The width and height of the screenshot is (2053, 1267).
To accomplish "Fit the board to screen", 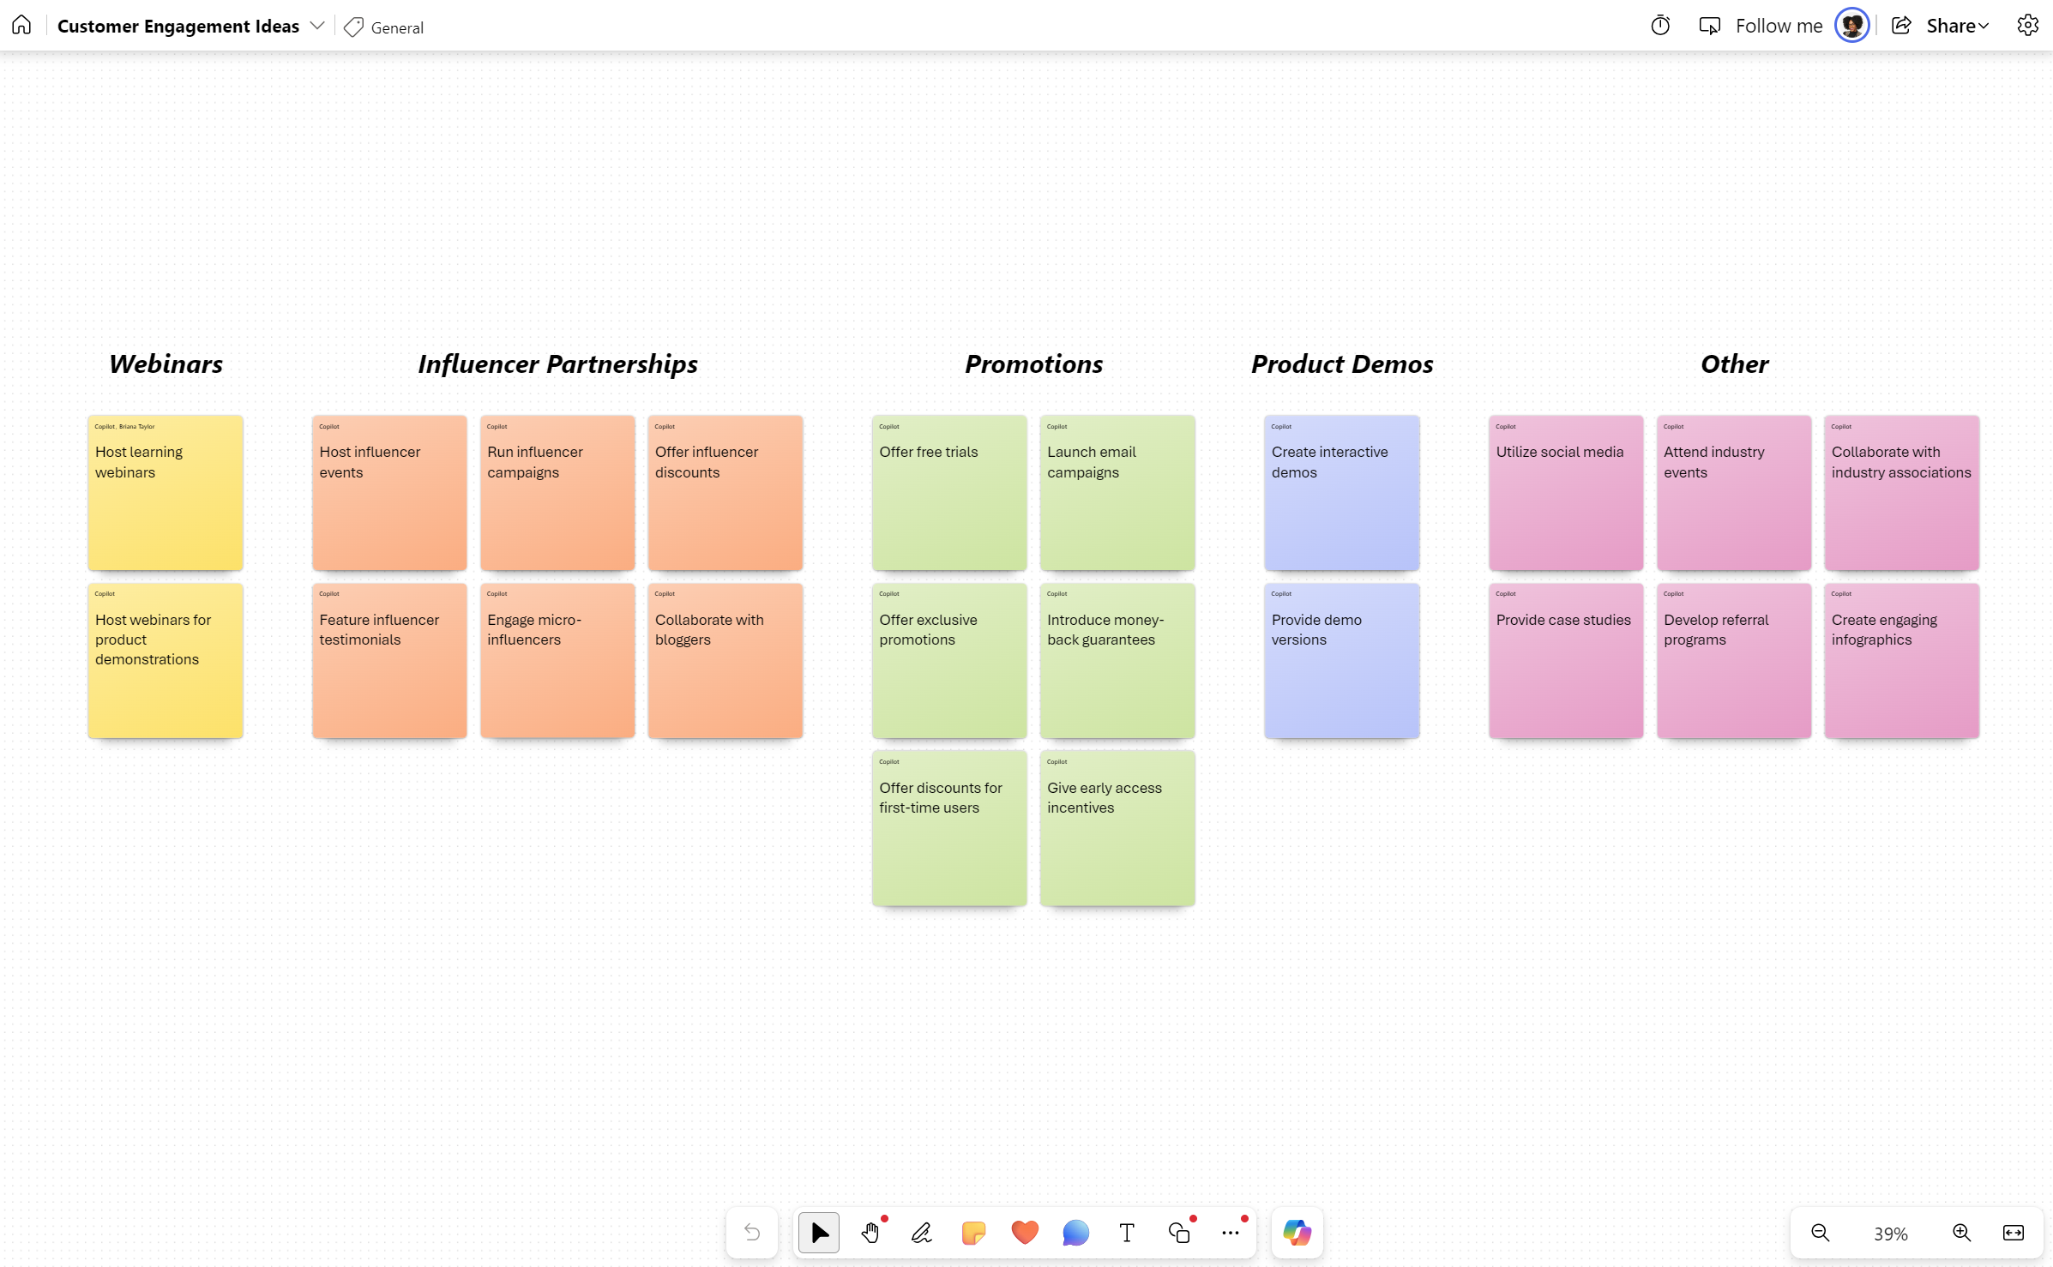I will (x=2013, y=1233).
